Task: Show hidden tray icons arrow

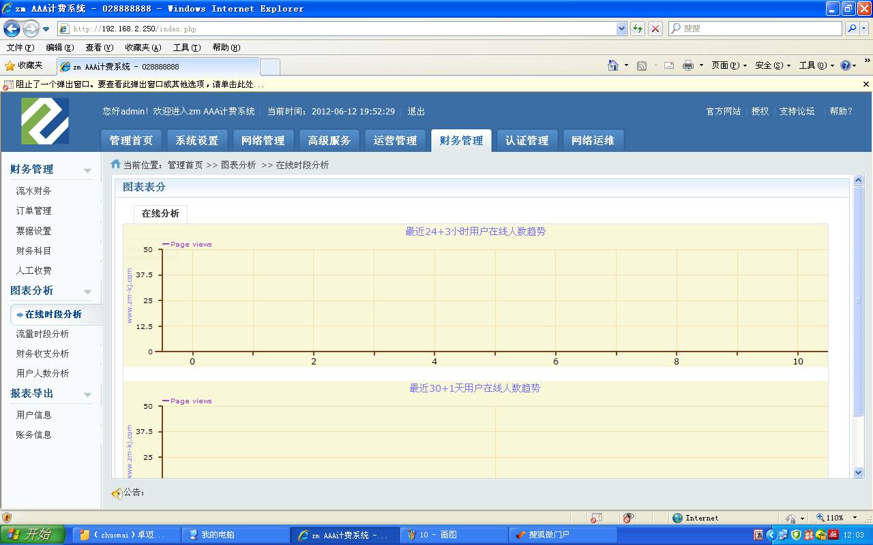Action: [x=771, y=535]
